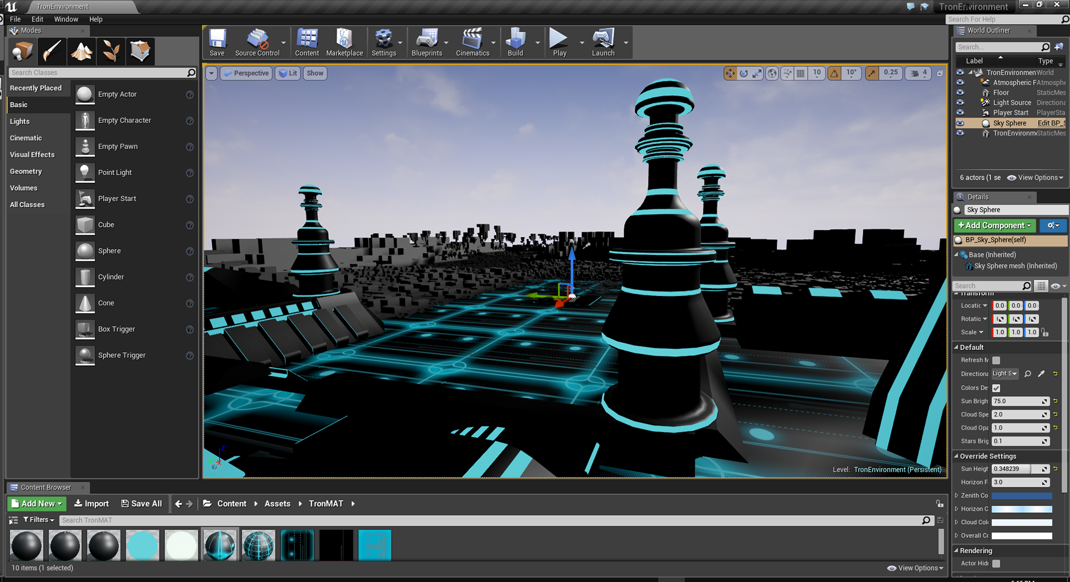Maximize viewport toggle icon

pos(940,73)
